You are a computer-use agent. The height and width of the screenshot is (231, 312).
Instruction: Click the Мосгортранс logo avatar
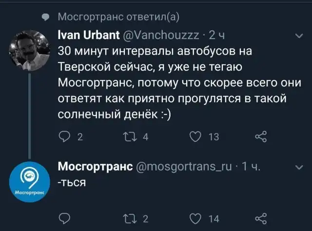28,180
